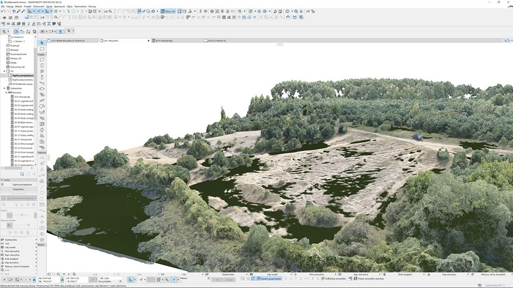Click the Ustawienia... button
This screenshot has width=513, height=288.
coord(18,188)
